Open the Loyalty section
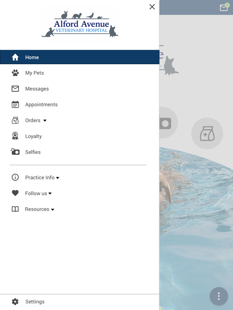Screen dimensions: 233x310 [34, 136]
